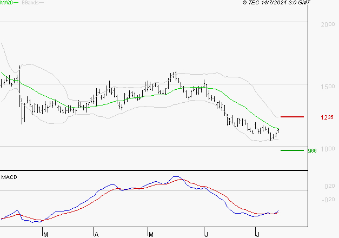Image resolution: width=339 pixels, height=238 pixels.
Task: Click the TEC 14/7/2024 copyright text
Action: click(x=276, y=2)
